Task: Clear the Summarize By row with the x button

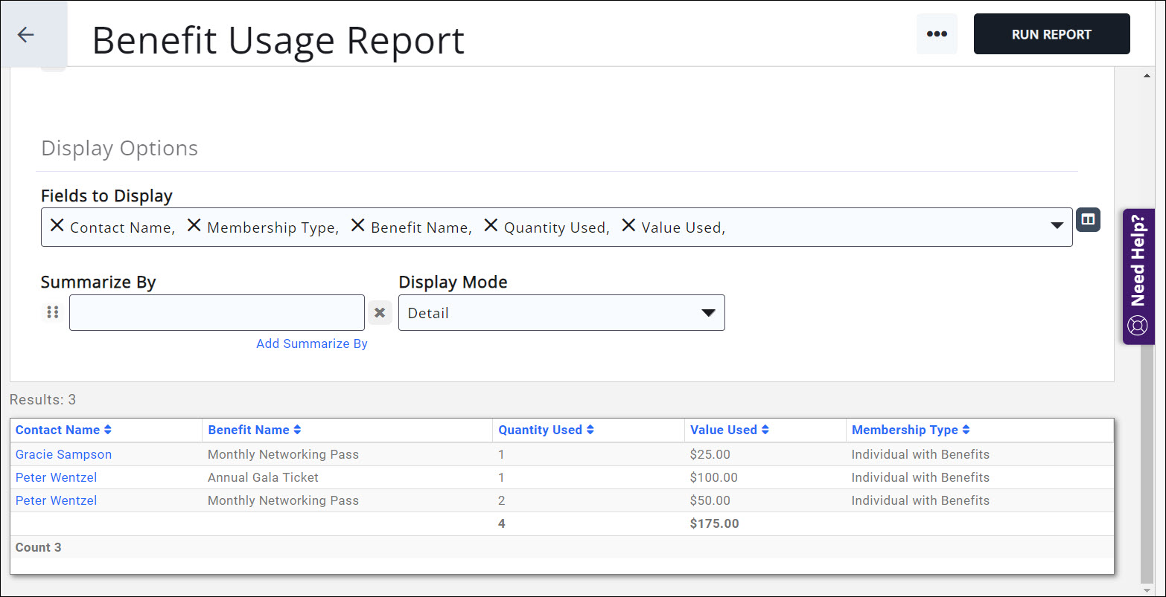Action: pos(380,313)
